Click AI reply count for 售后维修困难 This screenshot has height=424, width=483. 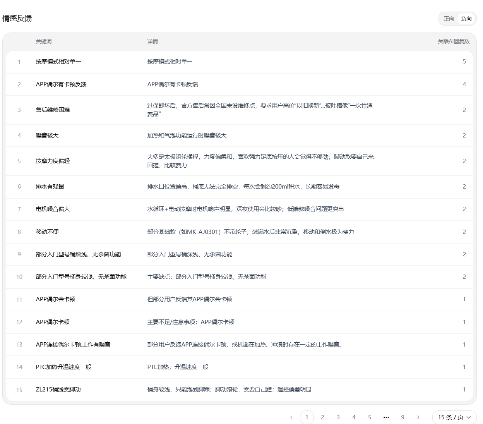(x=464, y=110)
